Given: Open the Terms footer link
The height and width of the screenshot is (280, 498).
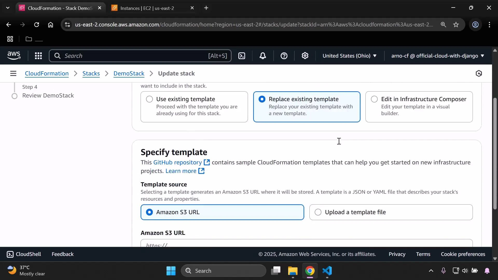Looking at the screenshot, I should click(423, 254).
